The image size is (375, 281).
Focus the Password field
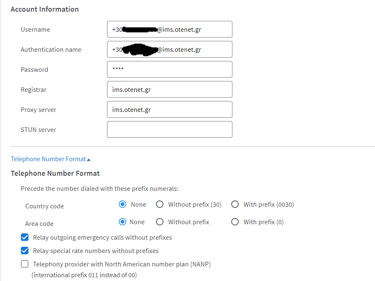[169, 70]
